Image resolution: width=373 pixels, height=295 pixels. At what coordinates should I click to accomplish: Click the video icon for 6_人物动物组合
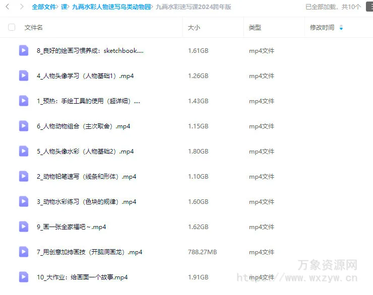click(x=24, y=126)
